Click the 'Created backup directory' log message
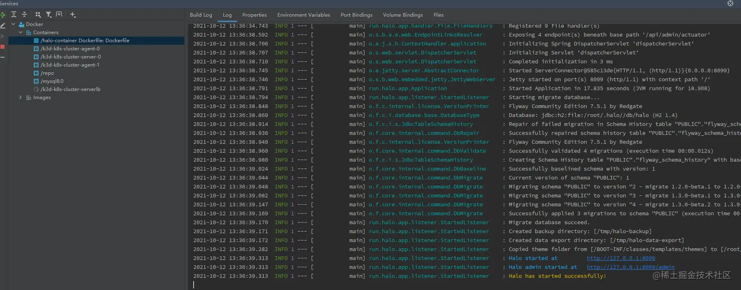This screenshot has height=290, width=741. (x=580, y=231)
